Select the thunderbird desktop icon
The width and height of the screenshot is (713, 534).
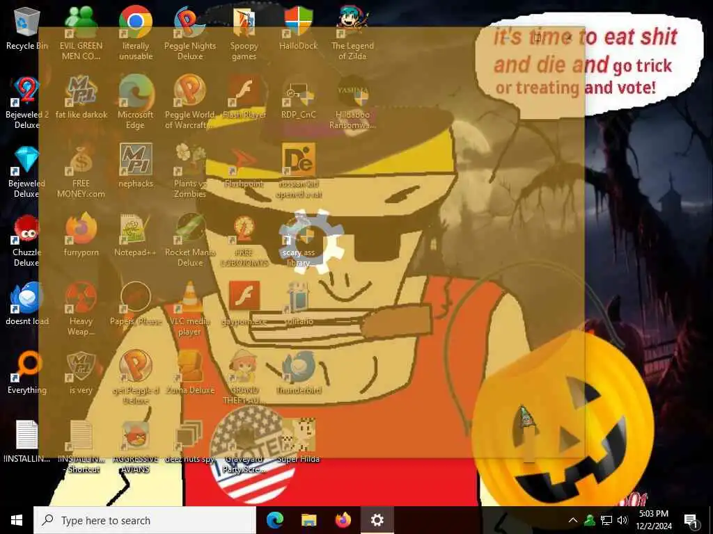click(298, 373)
